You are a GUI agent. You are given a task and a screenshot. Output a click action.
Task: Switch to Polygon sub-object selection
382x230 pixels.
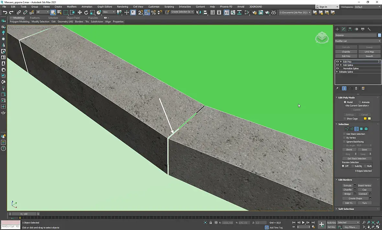361,129
